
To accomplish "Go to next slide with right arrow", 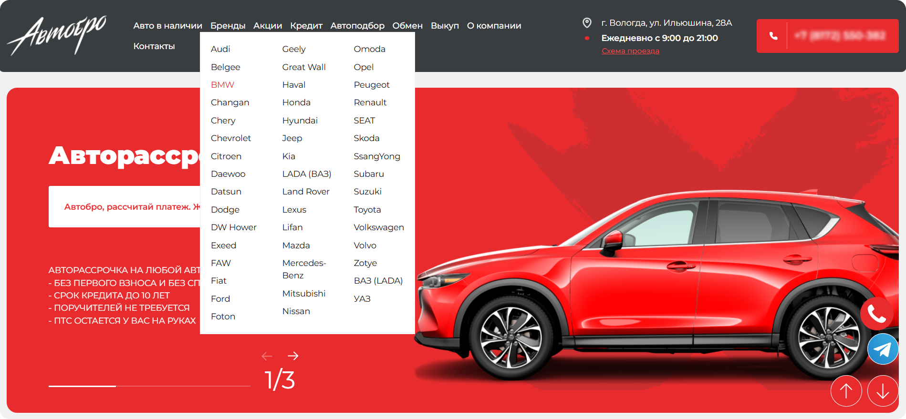I will pos(293,356).
